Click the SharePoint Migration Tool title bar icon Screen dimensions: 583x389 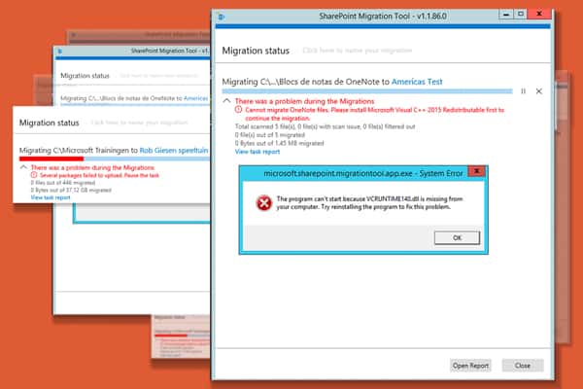click(x=222, y=17)
